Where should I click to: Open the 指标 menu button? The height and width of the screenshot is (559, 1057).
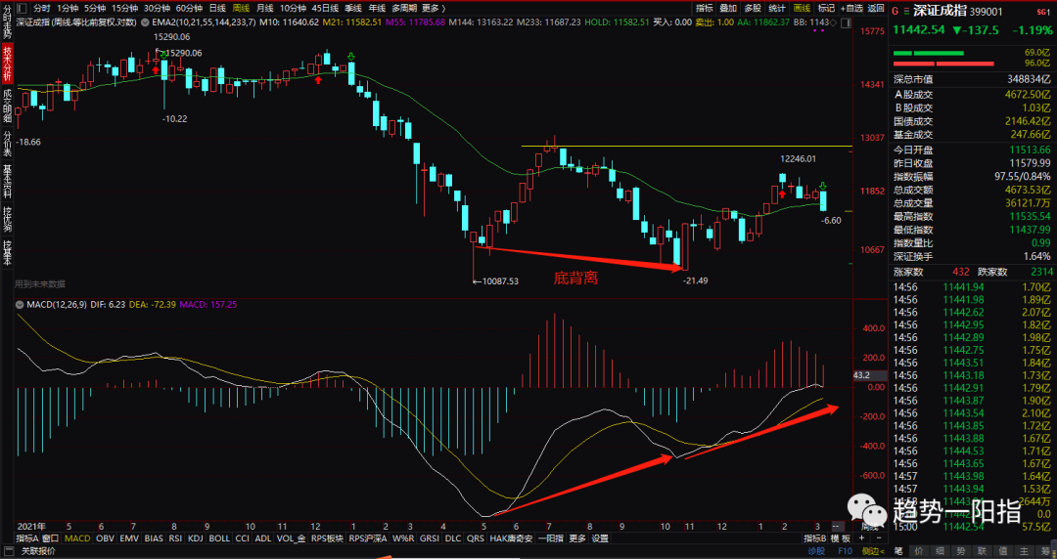(705, 8)
